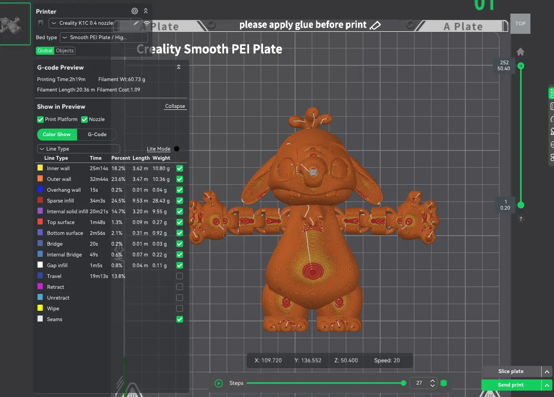554x397 pixels.
Task: Click the Collapse link in Show in Preview
Action: pyautogui.click(x=175, y=106)
